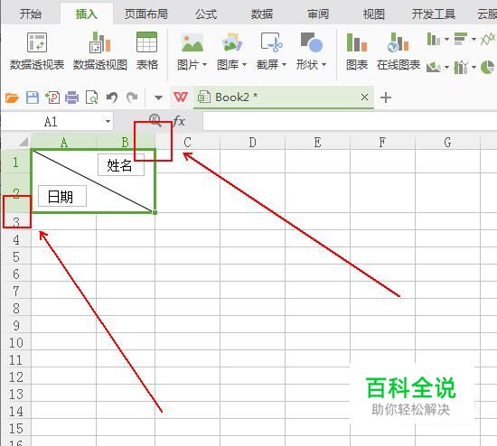Screen dimensions: 497x446
Task: Open the Name Box dropdown arrow
Action: click(108, 122)
